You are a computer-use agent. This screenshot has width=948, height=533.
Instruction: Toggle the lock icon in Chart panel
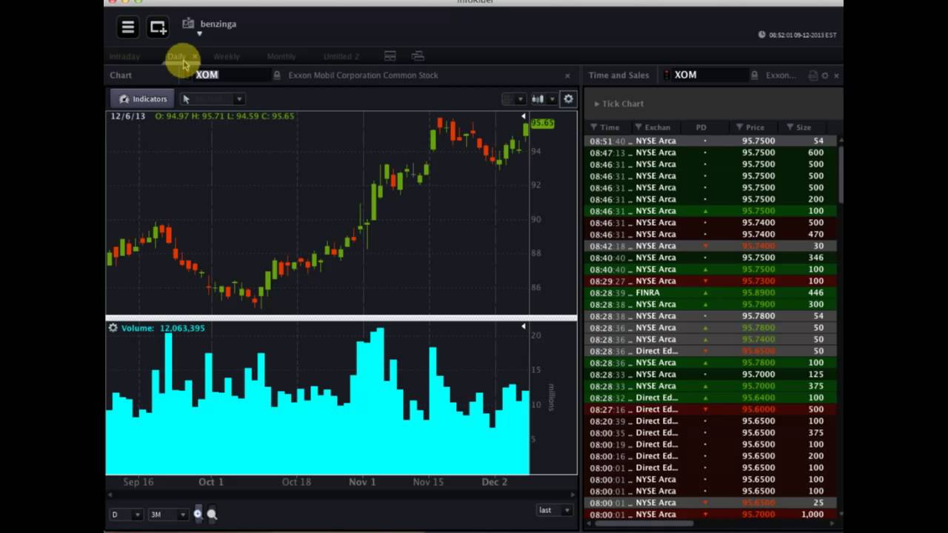tap(276, 75)
